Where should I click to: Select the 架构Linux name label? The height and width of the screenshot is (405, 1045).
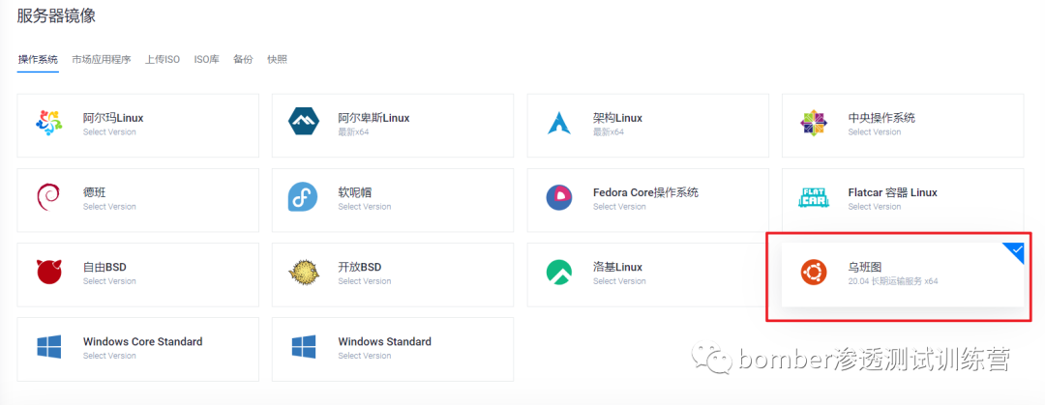click(x=617, y=118)
